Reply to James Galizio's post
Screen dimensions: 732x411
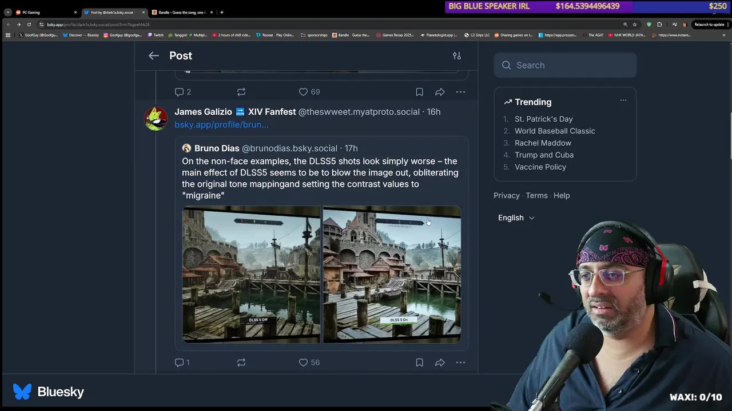[182, 362]
